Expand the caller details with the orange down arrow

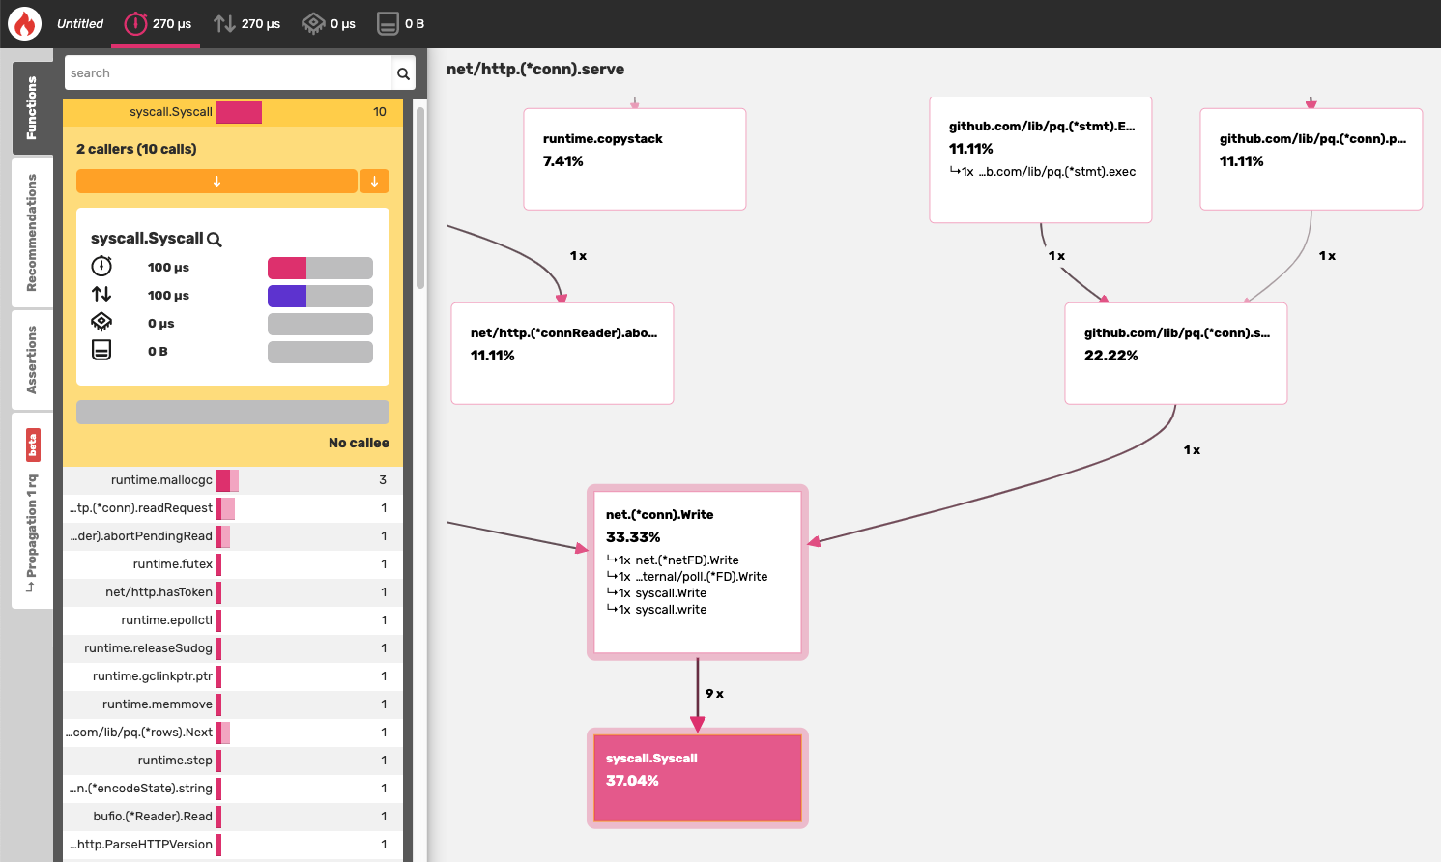tap(216, 181)
